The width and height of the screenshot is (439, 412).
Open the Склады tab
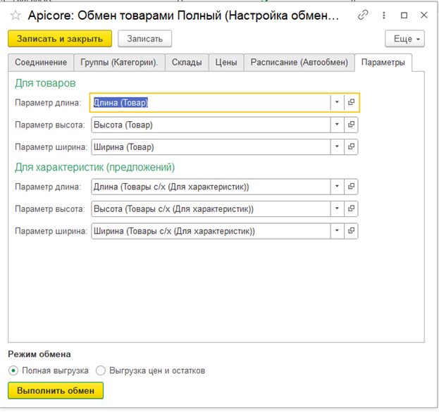(x=187, y=63)
